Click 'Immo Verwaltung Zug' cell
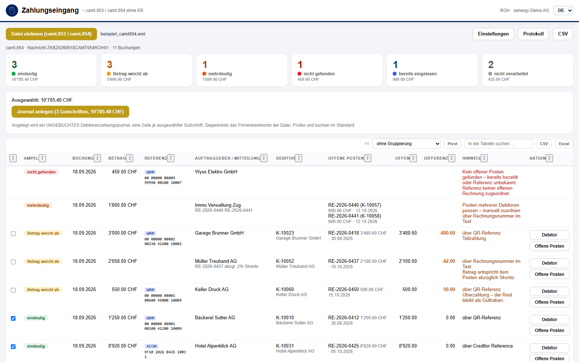Viewport: 579px width, 362px height. pyautogui.click(x=218, y=205)
